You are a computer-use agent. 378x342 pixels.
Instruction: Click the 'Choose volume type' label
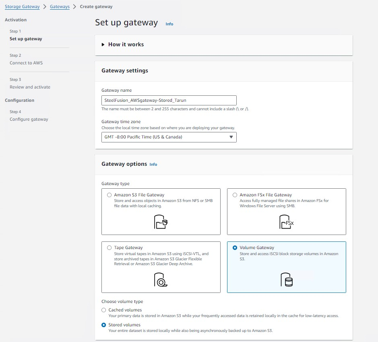[x=122, y=301]
